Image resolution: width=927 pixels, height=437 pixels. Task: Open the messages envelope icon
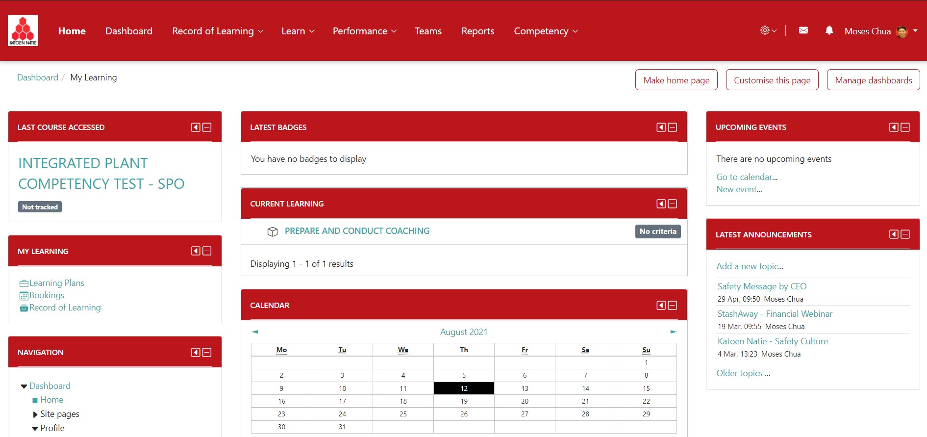[x=803, y=30]
